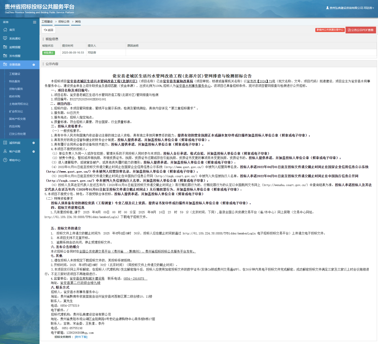Click the 招标公告 breadcrumb item

(64, 22)
